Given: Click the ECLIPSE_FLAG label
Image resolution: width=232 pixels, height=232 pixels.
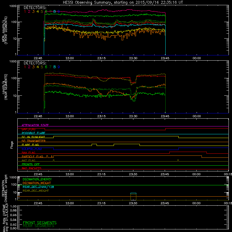Looking at the screenshot, I should pos(32,149).
